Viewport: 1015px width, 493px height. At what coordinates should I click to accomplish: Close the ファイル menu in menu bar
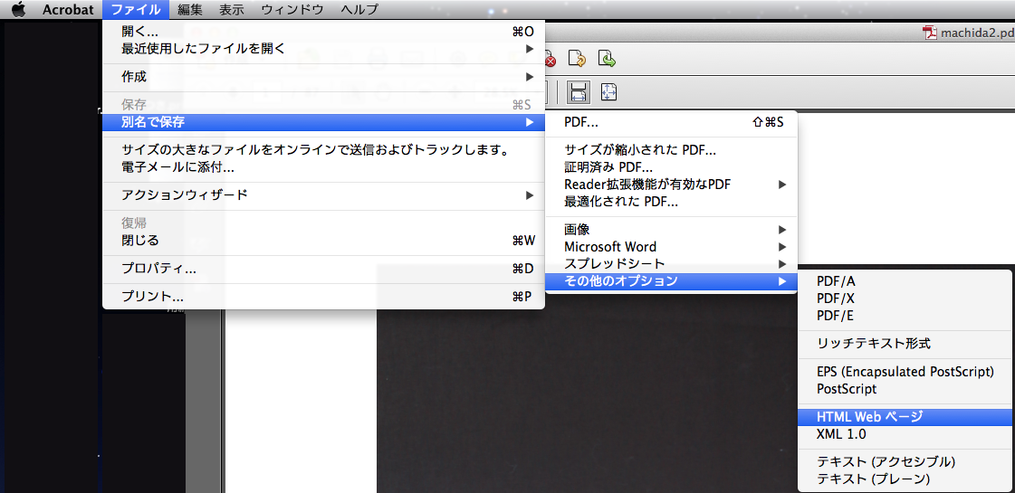click(135, 9)
